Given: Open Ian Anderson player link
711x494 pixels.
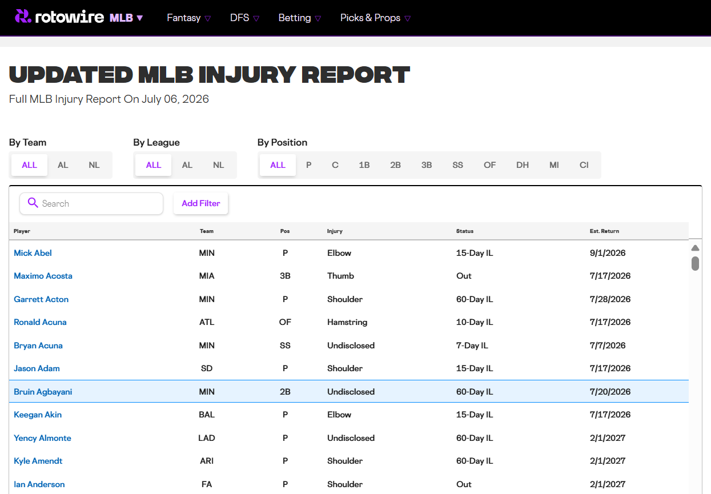Looking at the screenshot, I should coord(39,484).
